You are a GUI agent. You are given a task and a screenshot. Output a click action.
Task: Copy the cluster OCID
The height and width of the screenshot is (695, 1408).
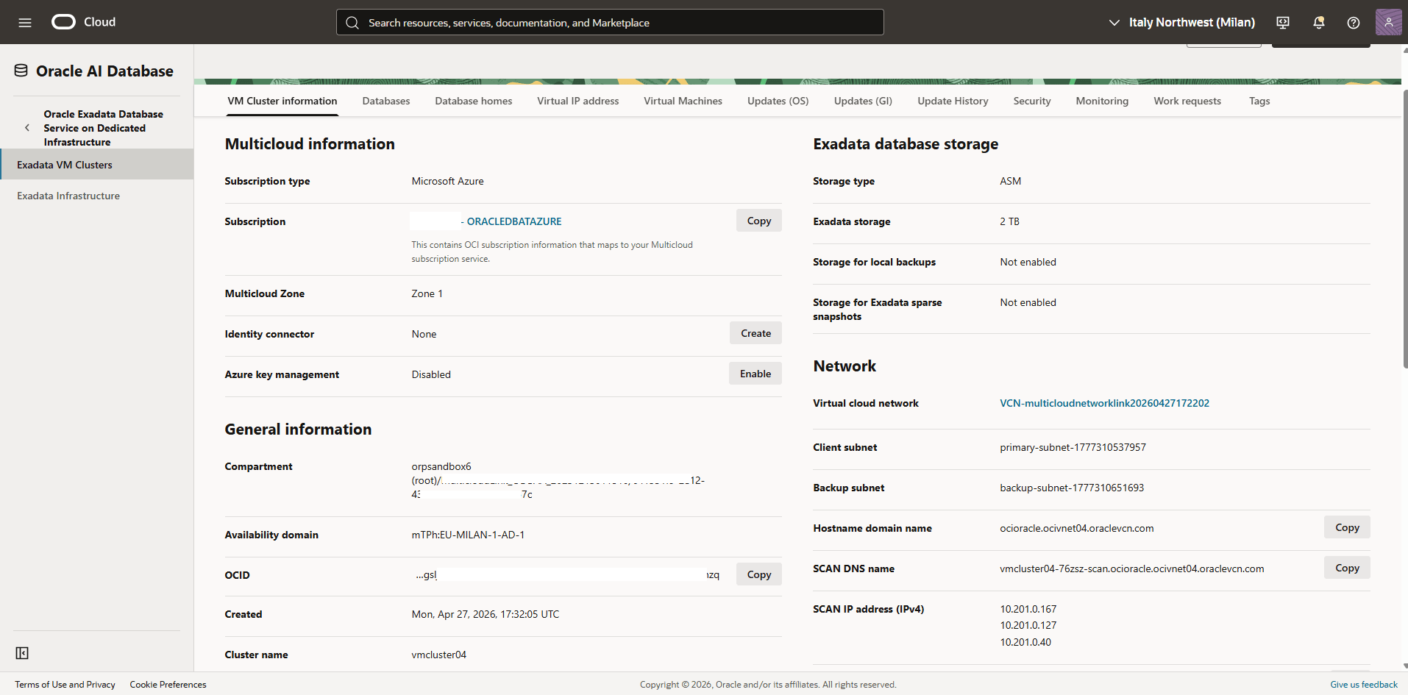pyautogui.click(x=758, y=574)
